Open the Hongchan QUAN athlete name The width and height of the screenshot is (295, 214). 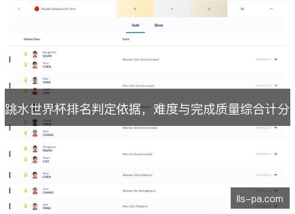[x=50, y=54]
